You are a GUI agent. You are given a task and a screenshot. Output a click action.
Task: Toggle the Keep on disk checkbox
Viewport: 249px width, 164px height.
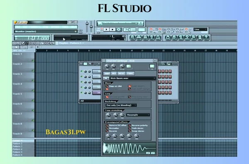(107, 86)
